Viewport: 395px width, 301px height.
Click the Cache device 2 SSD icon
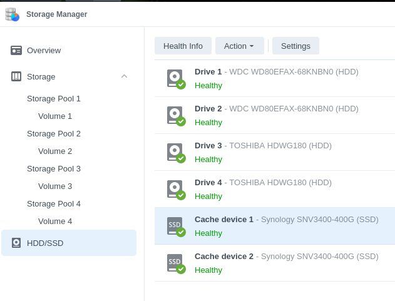pyautogui.click(x=176, y=263)
